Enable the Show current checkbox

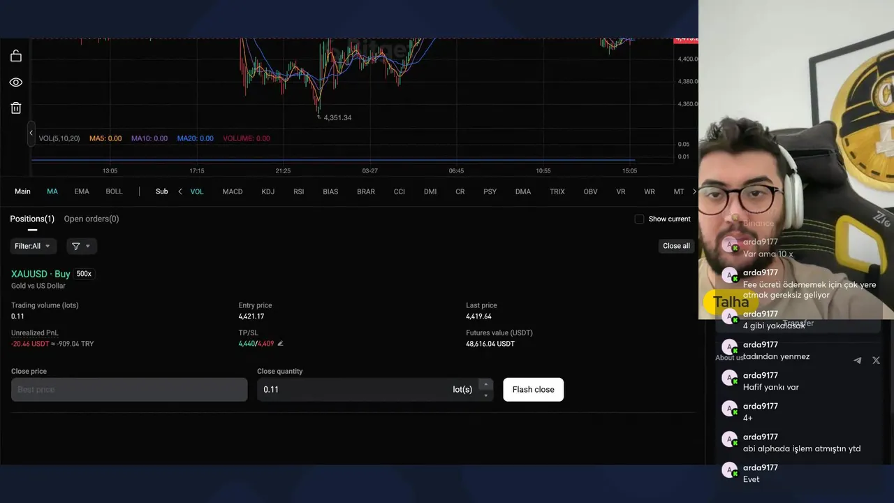(639, 219)
